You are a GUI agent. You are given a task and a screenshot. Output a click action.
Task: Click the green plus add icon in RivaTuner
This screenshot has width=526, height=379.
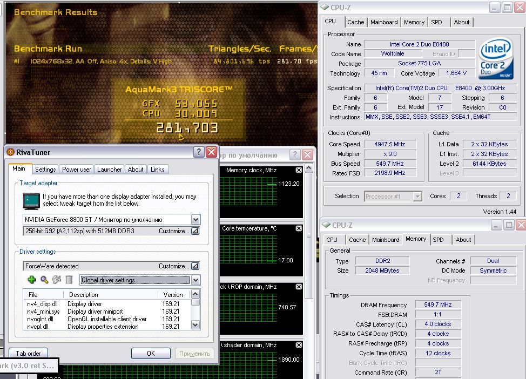coord(32,280)
